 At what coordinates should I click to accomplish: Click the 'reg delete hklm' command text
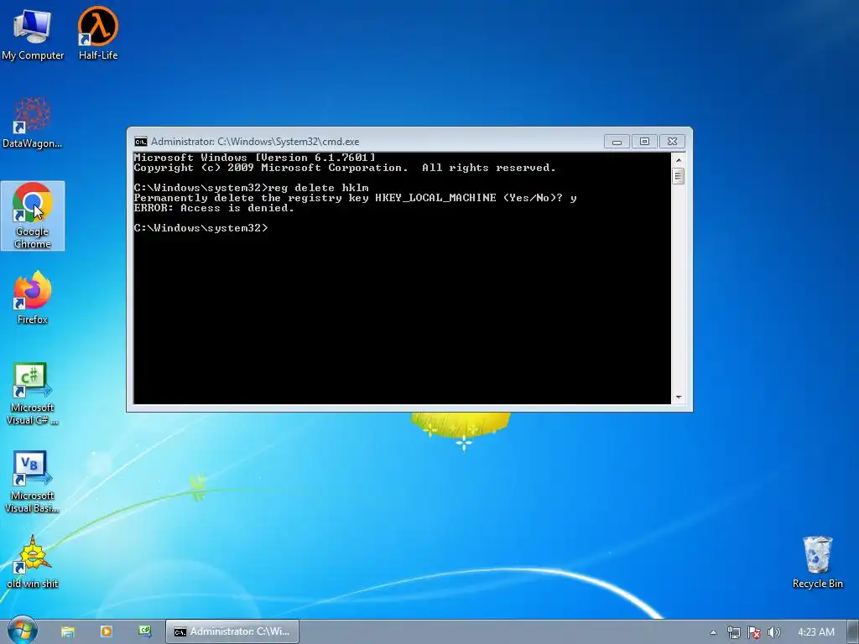(x=318, y=188)
